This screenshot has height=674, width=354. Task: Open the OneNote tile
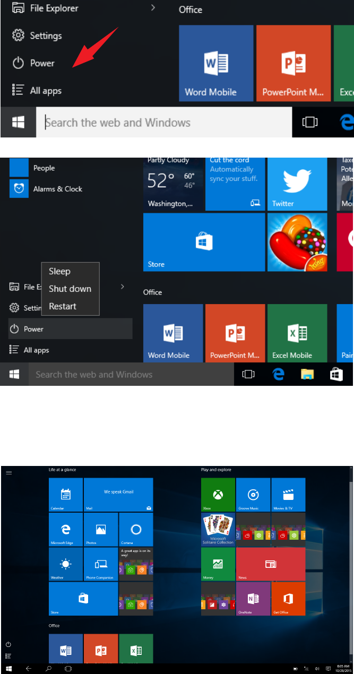pyautogui.click(x=253, y=599)
